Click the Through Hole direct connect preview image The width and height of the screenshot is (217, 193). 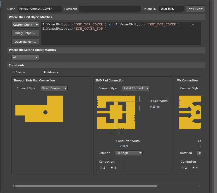(x=39, y=109)
